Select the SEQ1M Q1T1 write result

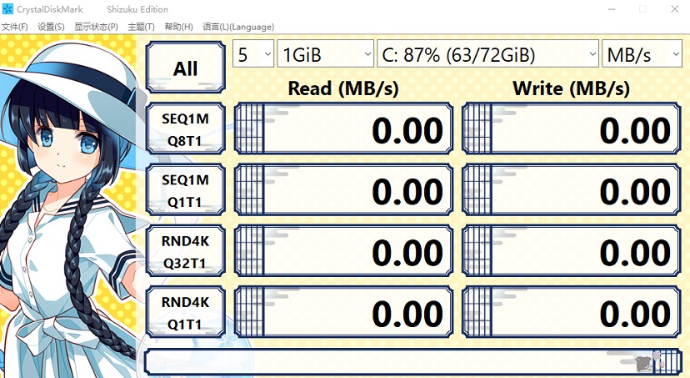[x=571, y=190]
